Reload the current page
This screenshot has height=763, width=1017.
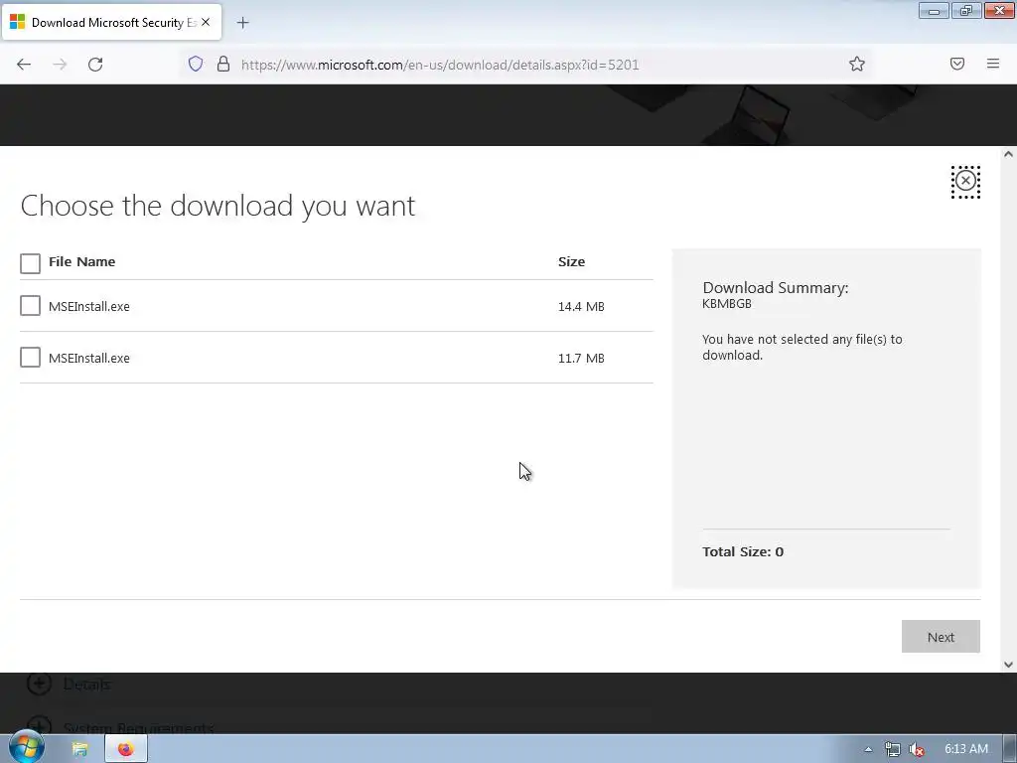[x=95, y=65]
